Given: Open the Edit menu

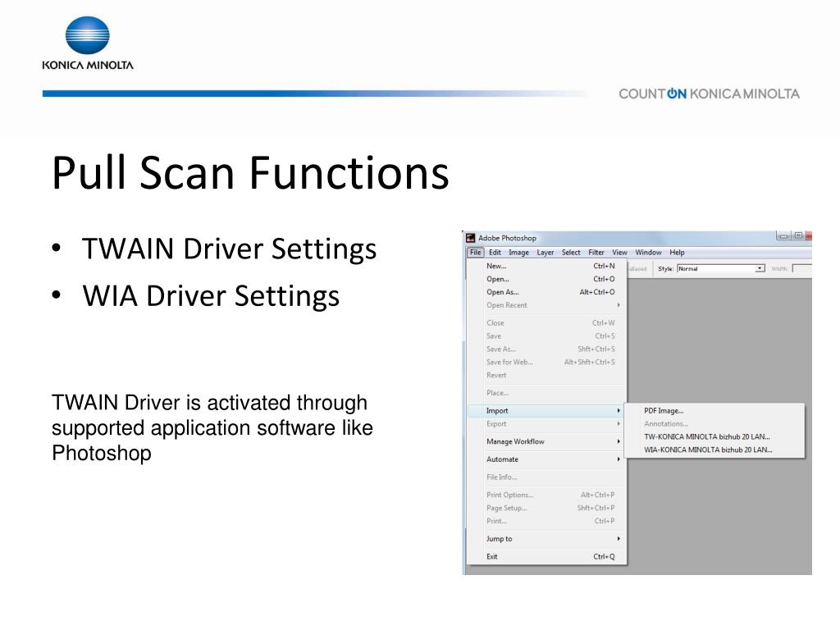Looking at the screenshot, I should [x=495, y=253].
